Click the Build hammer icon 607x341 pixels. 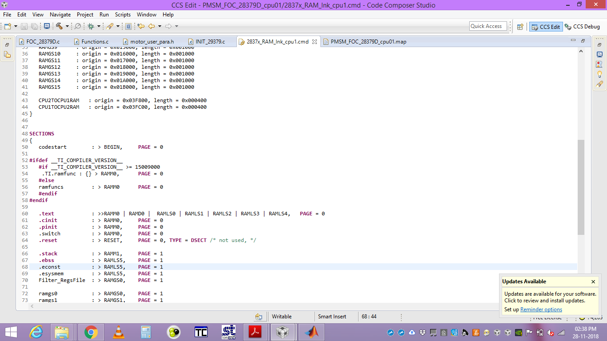point(59,26)
